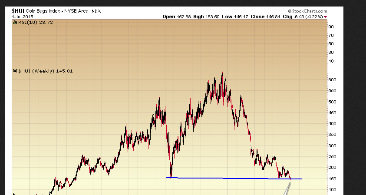Image resolution: width=366 pixels, height=195 pixels.
Task: Click price axis label 400
Action: [332, 124]
